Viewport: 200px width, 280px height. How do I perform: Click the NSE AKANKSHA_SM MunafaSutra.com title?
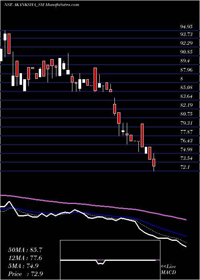click(41, 5)
